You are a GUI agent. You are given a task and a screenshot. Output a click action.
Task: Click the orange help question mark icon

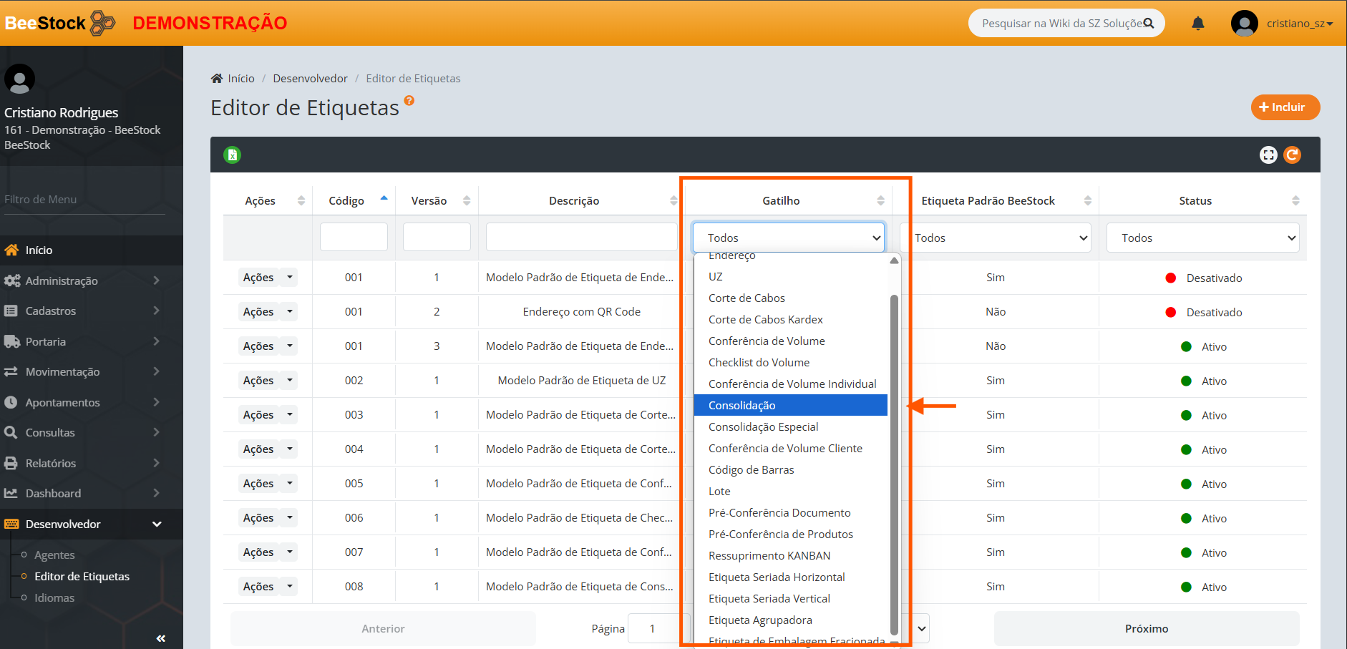point(409,101)
